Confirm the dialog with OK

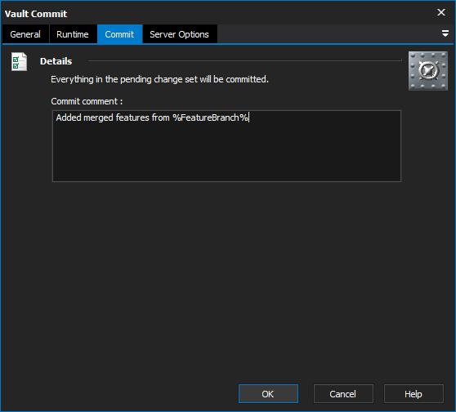(x=268, y=394)
